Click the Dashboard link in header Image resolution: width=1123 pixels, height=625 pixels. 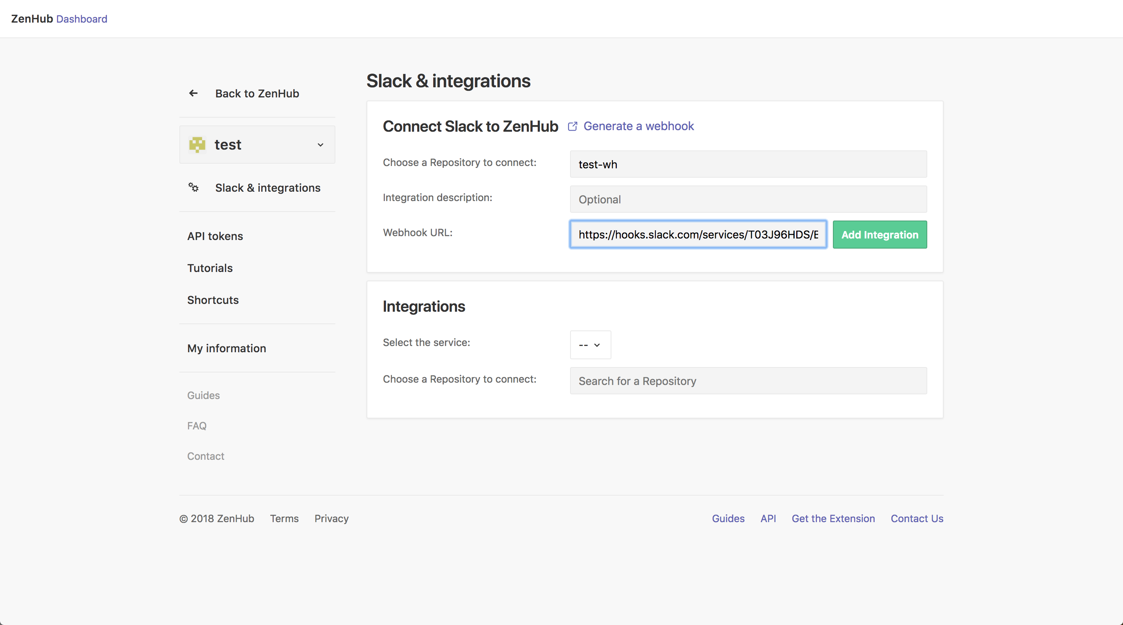tap(81, 19)
